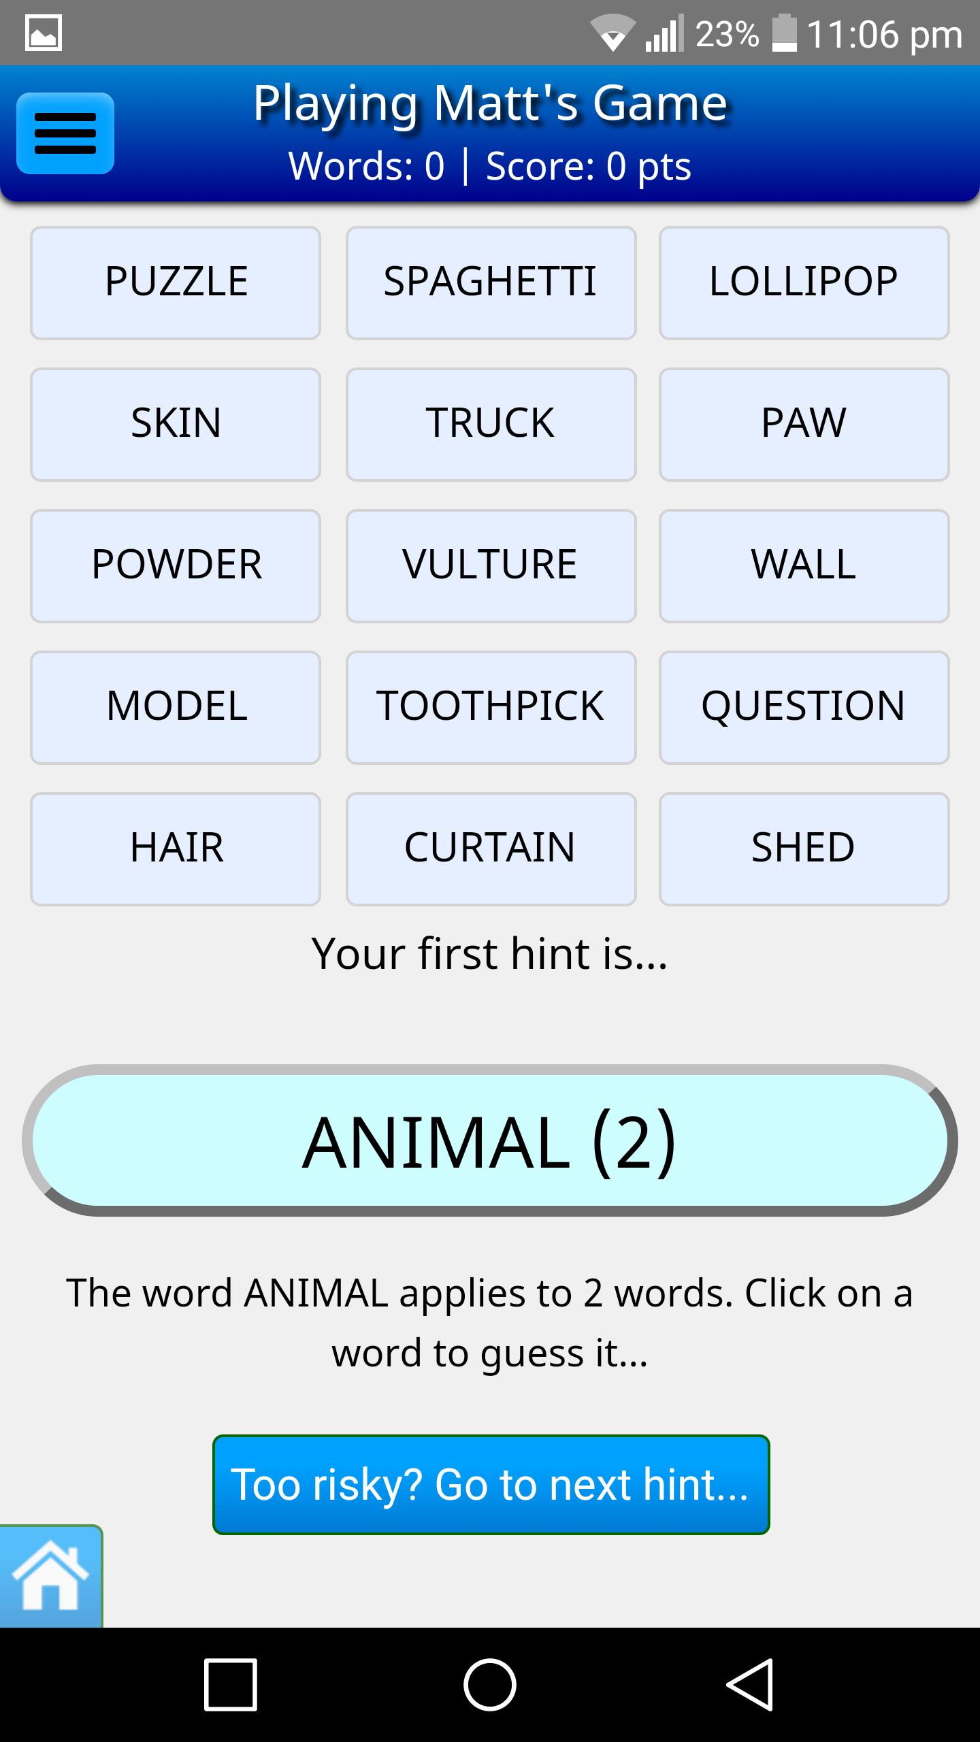The image size is (980, 1742).
Task: Click the SPAGHETTI tile
Action: pyautogui.click(x=491, y=283)
